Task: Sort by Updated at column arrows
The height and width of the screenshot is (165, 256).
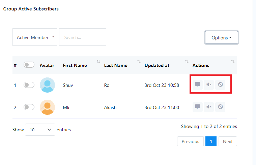Action: 187,62
